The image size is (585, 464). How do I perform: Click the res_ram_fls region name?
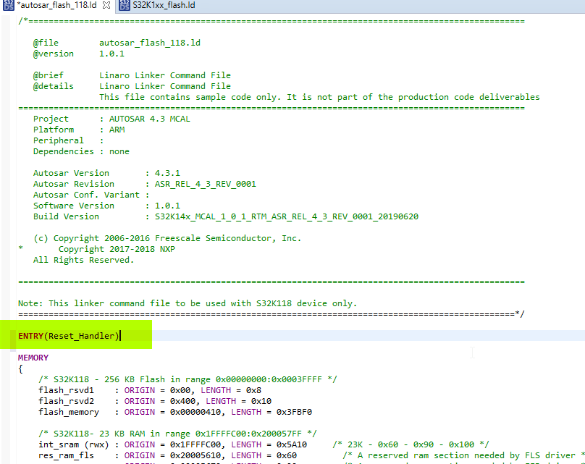pyautogui.click(x=66, y=455)
